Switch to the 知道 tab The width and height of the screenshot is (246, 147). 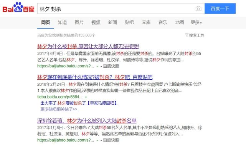[x=62, y=22]
